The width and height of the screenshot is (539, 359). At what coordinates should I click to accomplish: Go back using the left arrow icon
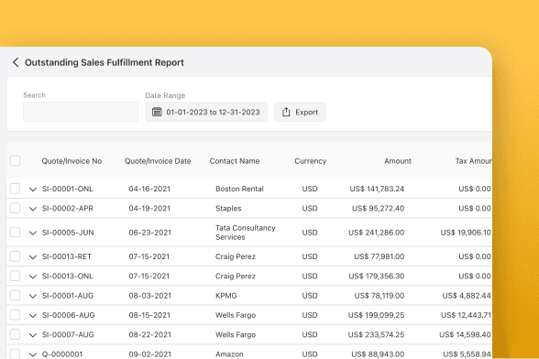pos(16,62)
